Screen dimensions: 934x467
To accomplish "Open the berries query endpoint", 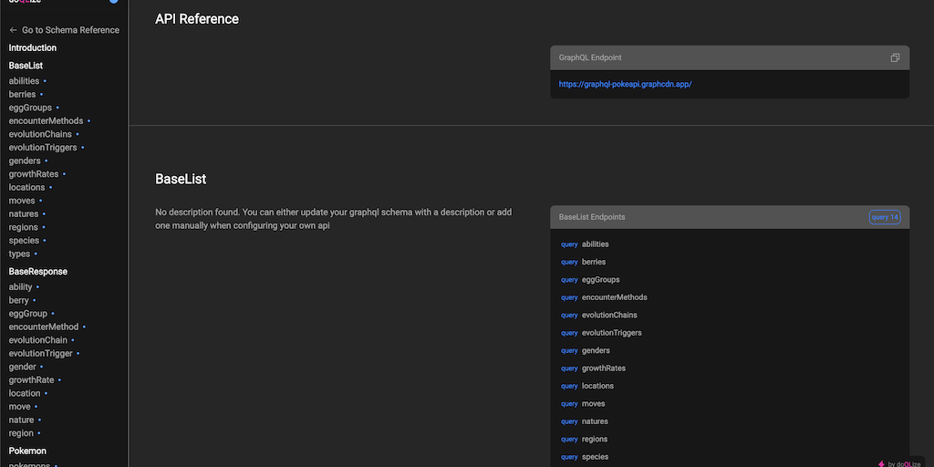I will point(593,262).
